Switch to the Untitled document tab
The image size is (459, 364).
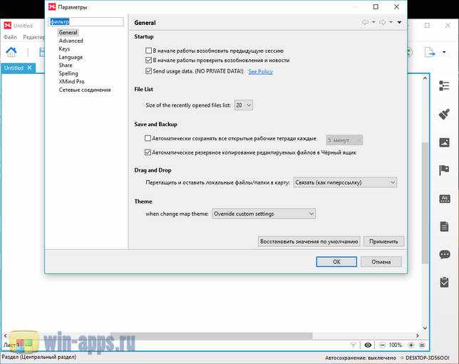(14, 68)
